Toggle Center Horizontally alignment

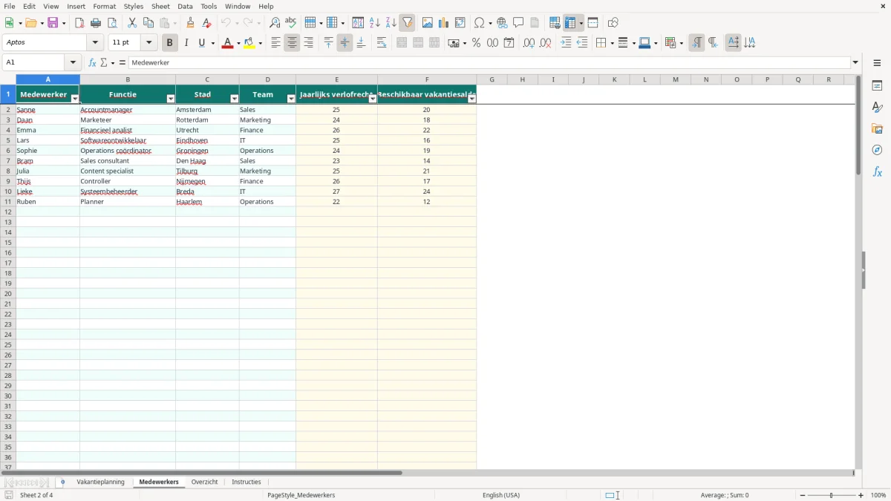[292, 43]
